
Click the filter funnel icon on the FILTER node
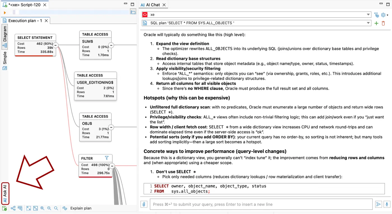(107, 158)
